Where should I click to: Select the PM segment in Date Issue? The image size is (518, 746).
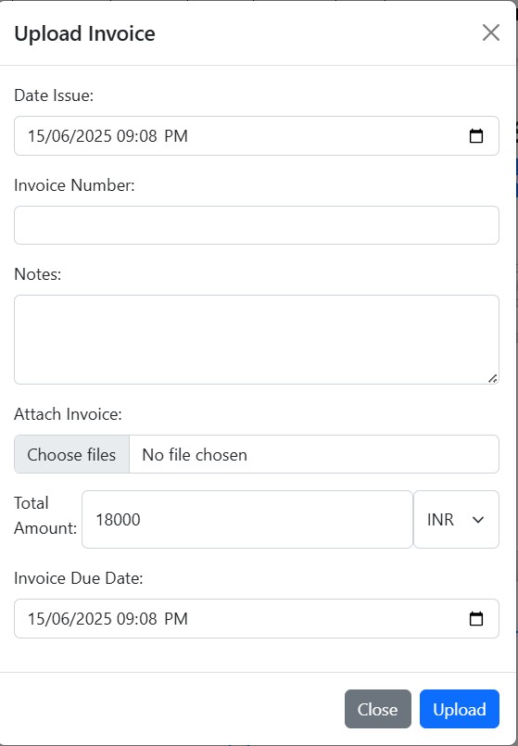pyautogui.click(x=176, y=136)
